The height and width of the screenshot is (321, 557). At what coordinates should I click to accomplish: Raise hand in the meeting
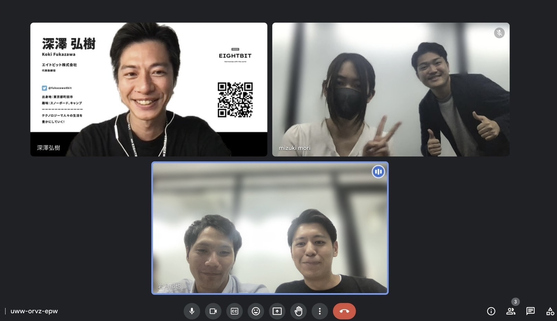[298, 311]
